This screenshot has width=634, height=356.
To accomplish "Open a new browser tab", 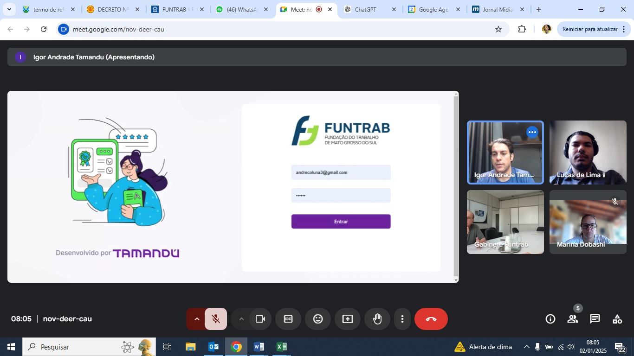I will pos(539,9).
